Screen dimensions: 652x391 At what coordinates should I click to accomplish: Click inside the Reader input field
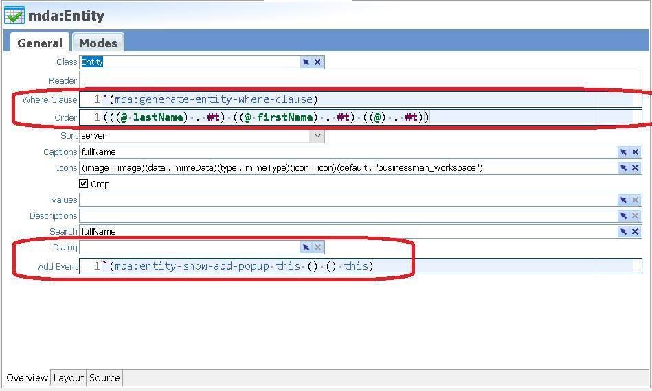pyautogui.click(x=344, y=80)
